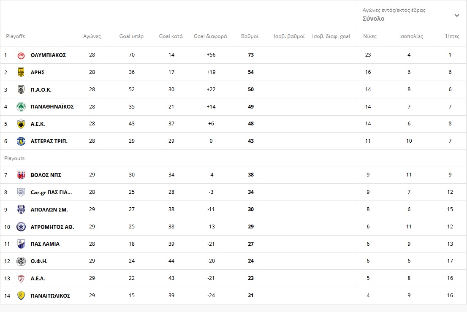Open ΠΑΝΑΙΤΩΛΙΚΟΣ team link
Screen dimensions: 467x312
coord(50,296)
